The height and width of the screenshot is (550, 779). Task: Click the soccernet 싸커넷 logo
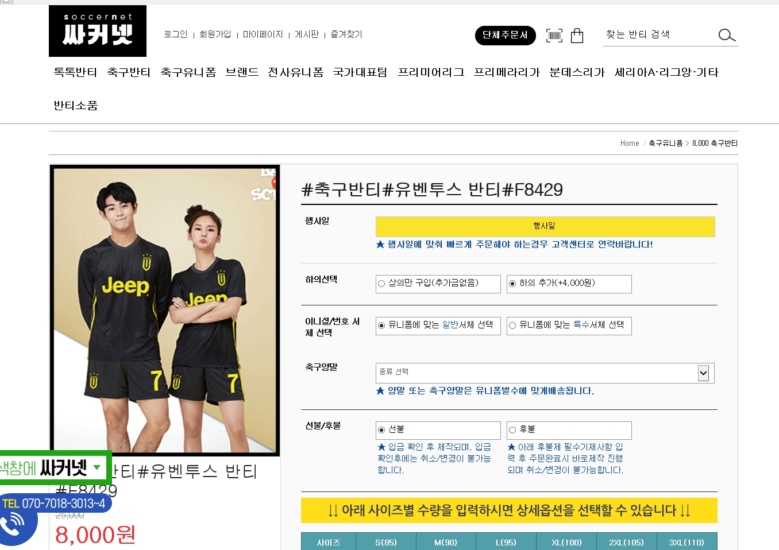tap(98, 31)
